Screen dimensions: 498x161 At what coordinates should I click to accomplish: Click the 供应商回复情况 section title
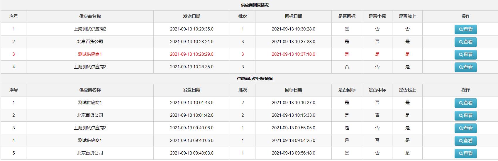point(255,5)
